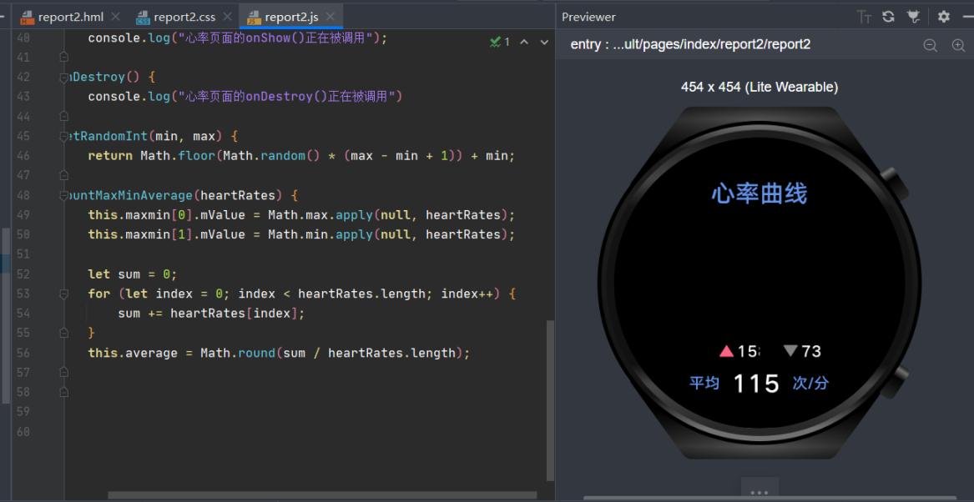The width and height of the screenshot is (974, 502).
Task: Minimize the Previewer panel
Action: [966, 17]
